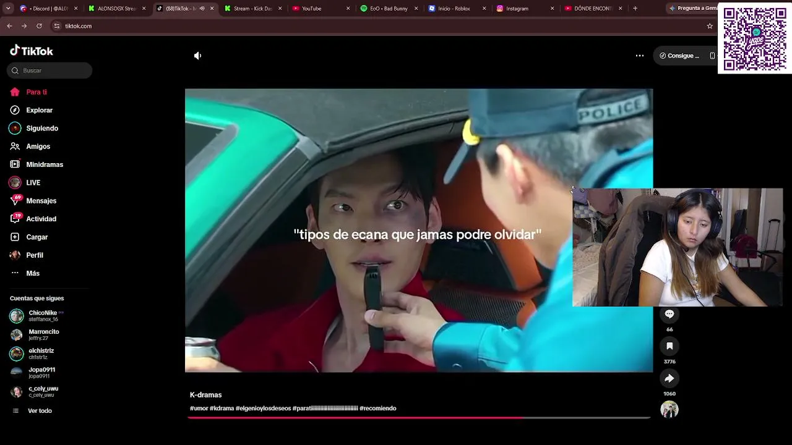Go forward in browser history

click(24, 26)
